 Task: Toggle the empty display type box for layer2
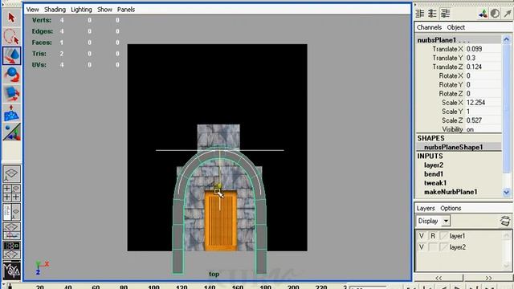pos(433,247)
